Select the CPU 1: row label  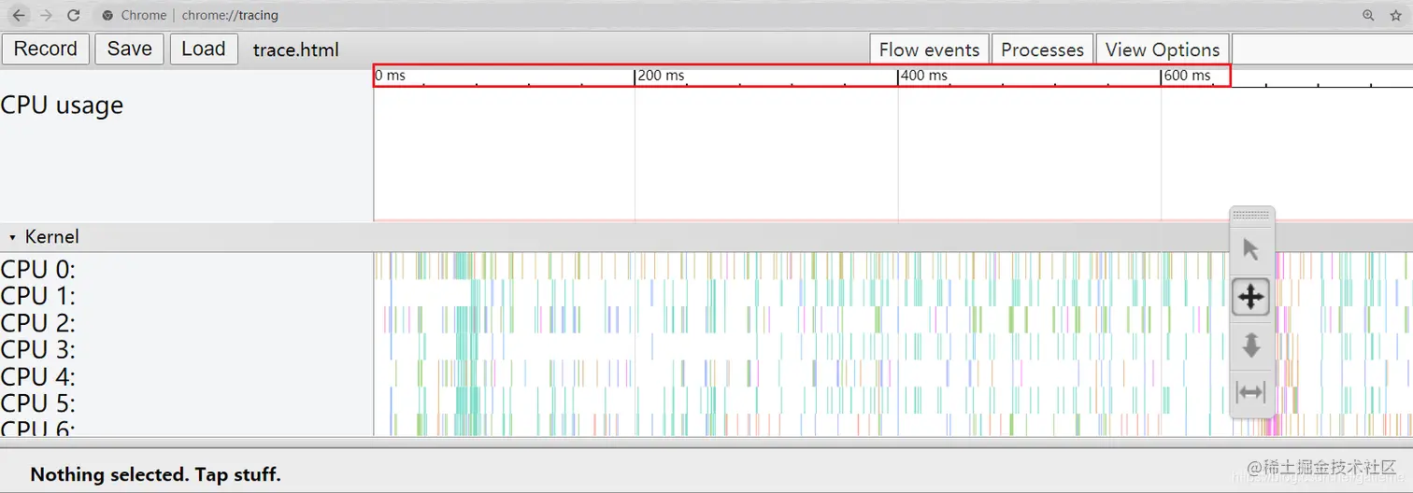click(38, 296)
